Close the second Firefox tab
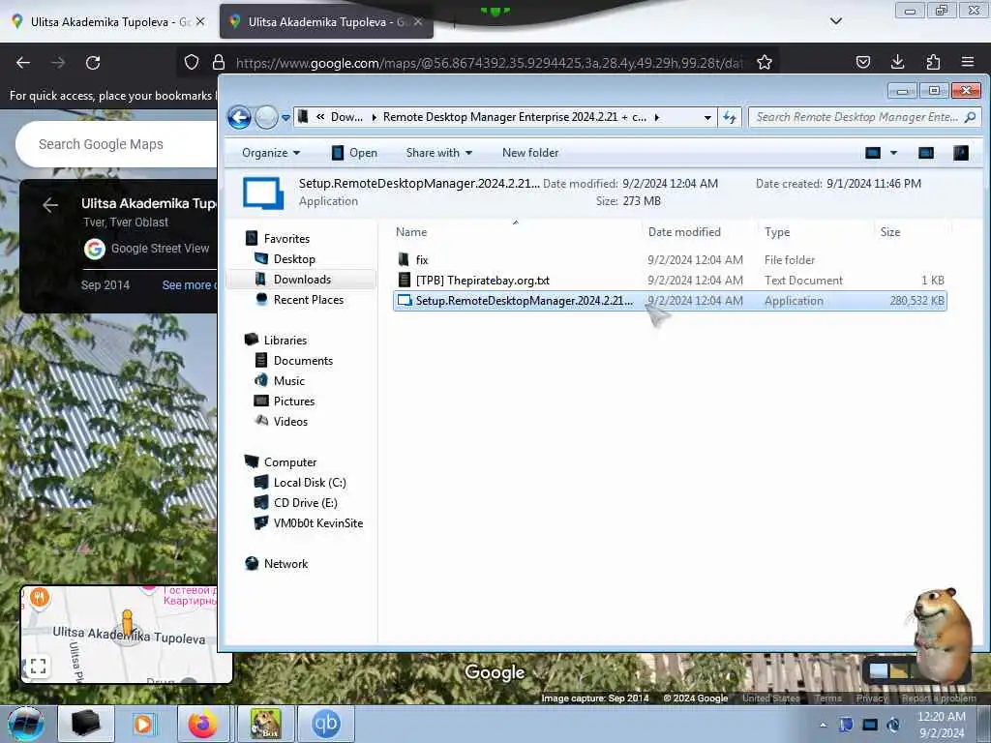The width and height of the screenshot is (991, 743). [418, 21]
